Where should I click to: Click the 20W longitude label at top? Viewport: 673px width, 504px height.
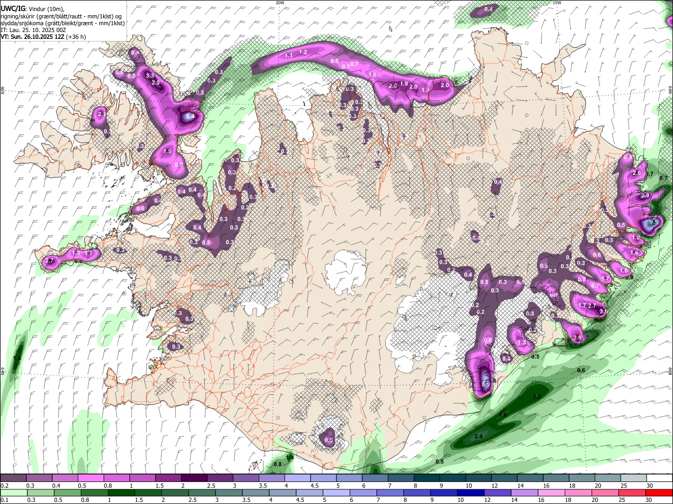pyautogui.click(x=280, y=3)
